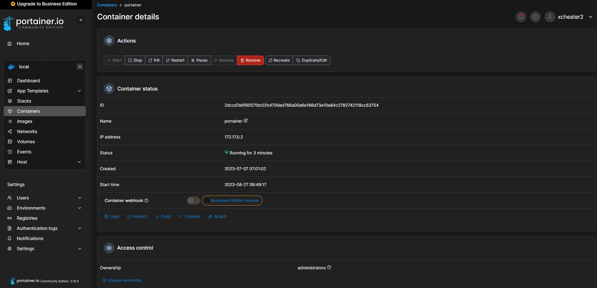Screen dimensions: 597x288
Task: Click the edit pencil icon next to portainer name
Action: point(246,121)
